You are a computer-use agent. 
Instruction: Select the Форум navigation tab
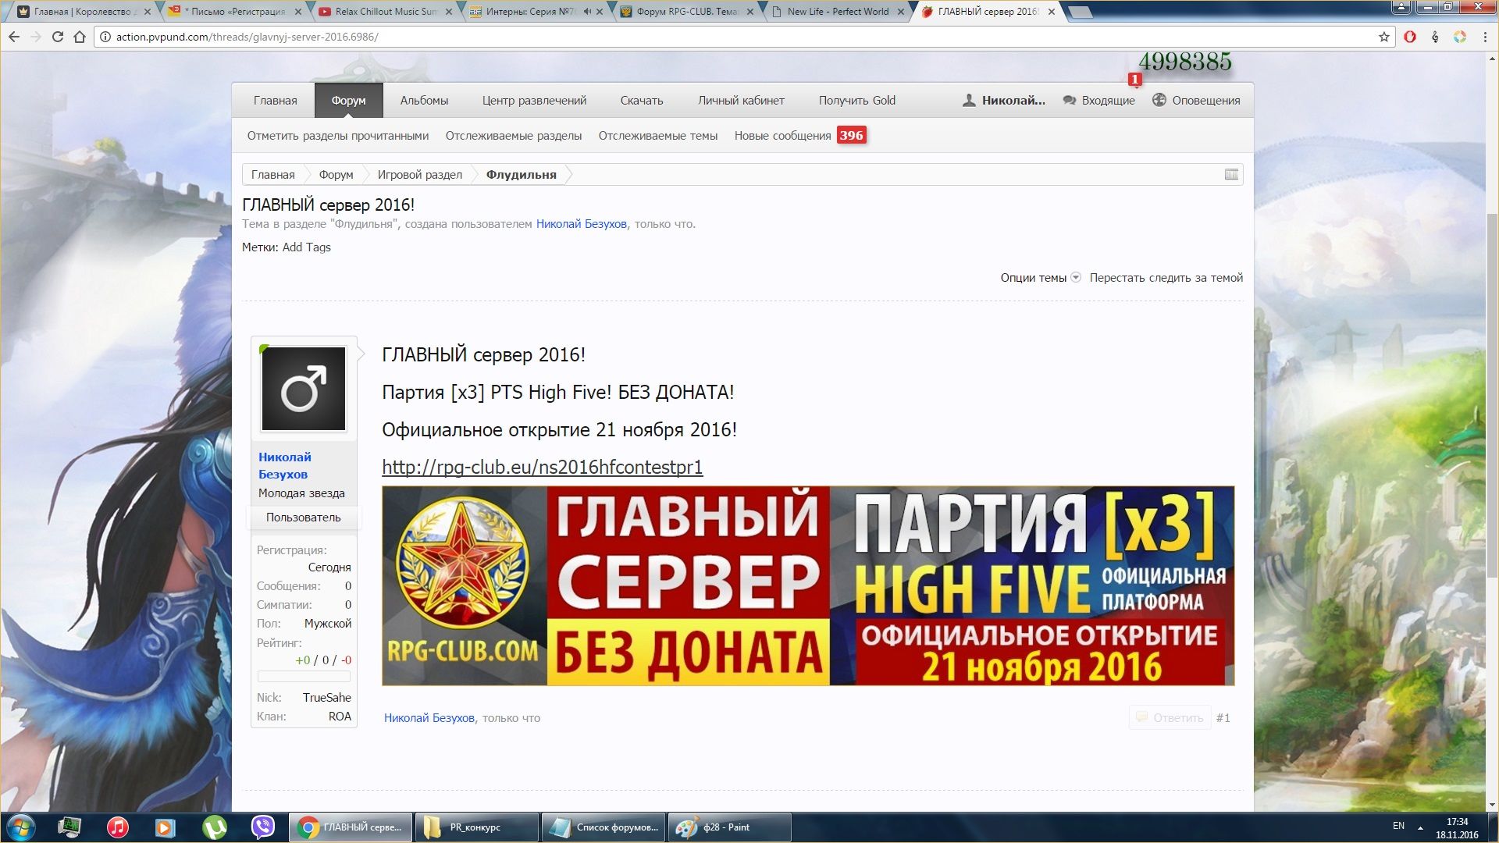348,101
